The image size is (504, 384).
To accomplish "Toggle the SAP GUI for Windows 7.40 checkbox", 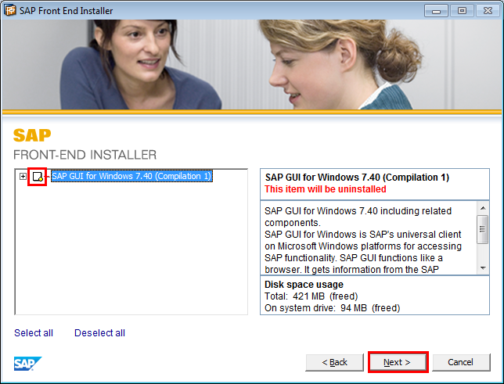I will (38, 177).
